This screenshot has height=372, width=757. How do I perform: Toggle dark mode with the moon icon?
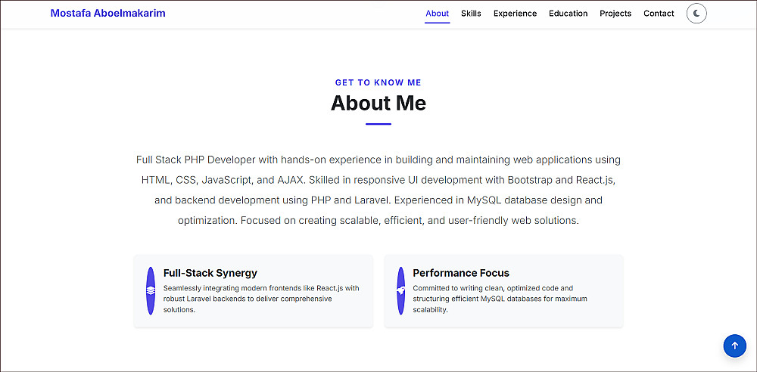pyautogui.click(x=696, y=14)
